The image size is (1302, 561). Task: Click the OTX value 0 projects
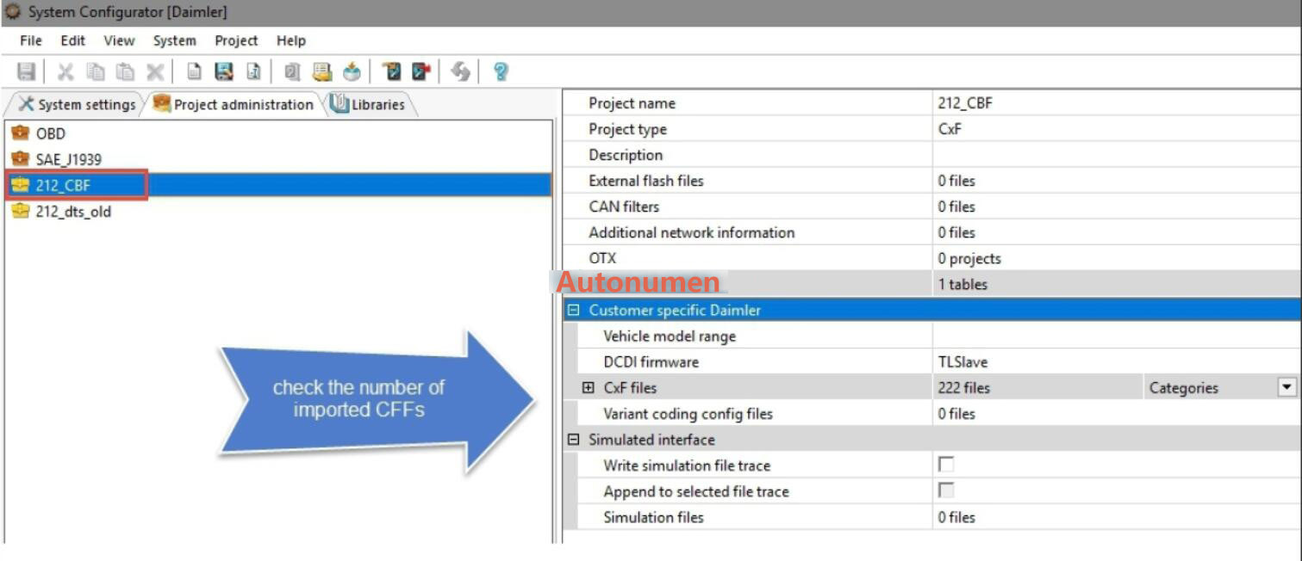click(969, 258)
